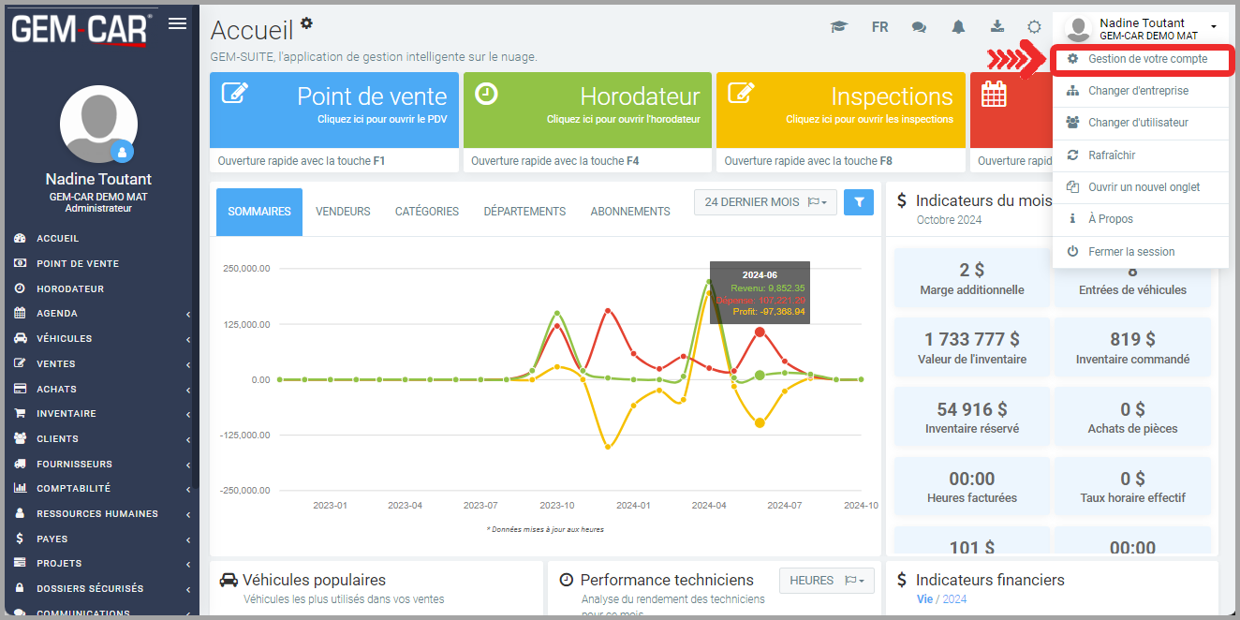Open the notifications bell

[x=958, y=27]
